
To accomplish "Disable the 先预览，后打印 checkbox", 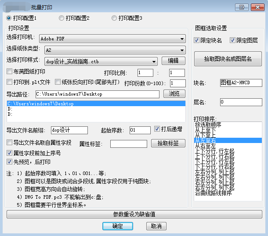I will [10, 162].
